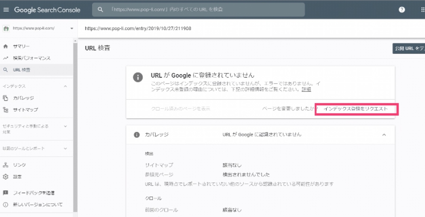The width and height of the screenshot is (425, 217).
Task: Open the hamburger main menu
Action: (6, 10)
